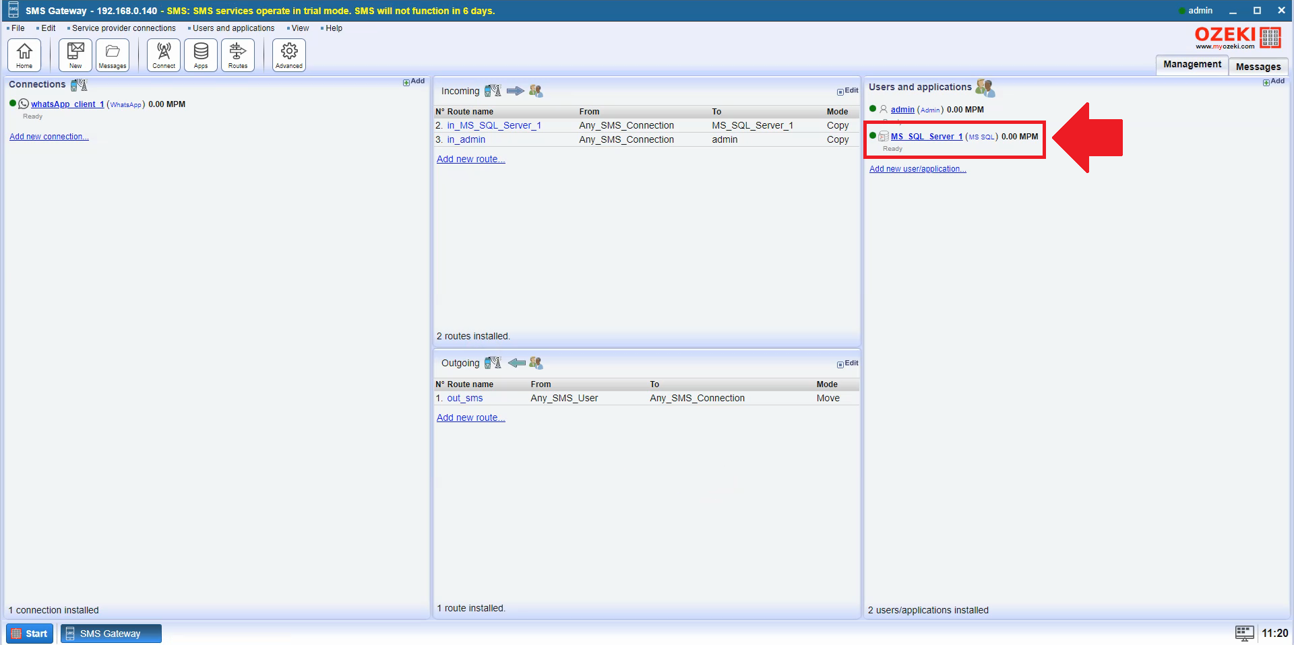The height and width of the screenshot is (645, 1294).
Task: Open the in_MS_SQL_Server_1 route
Action: coord(494,125)
